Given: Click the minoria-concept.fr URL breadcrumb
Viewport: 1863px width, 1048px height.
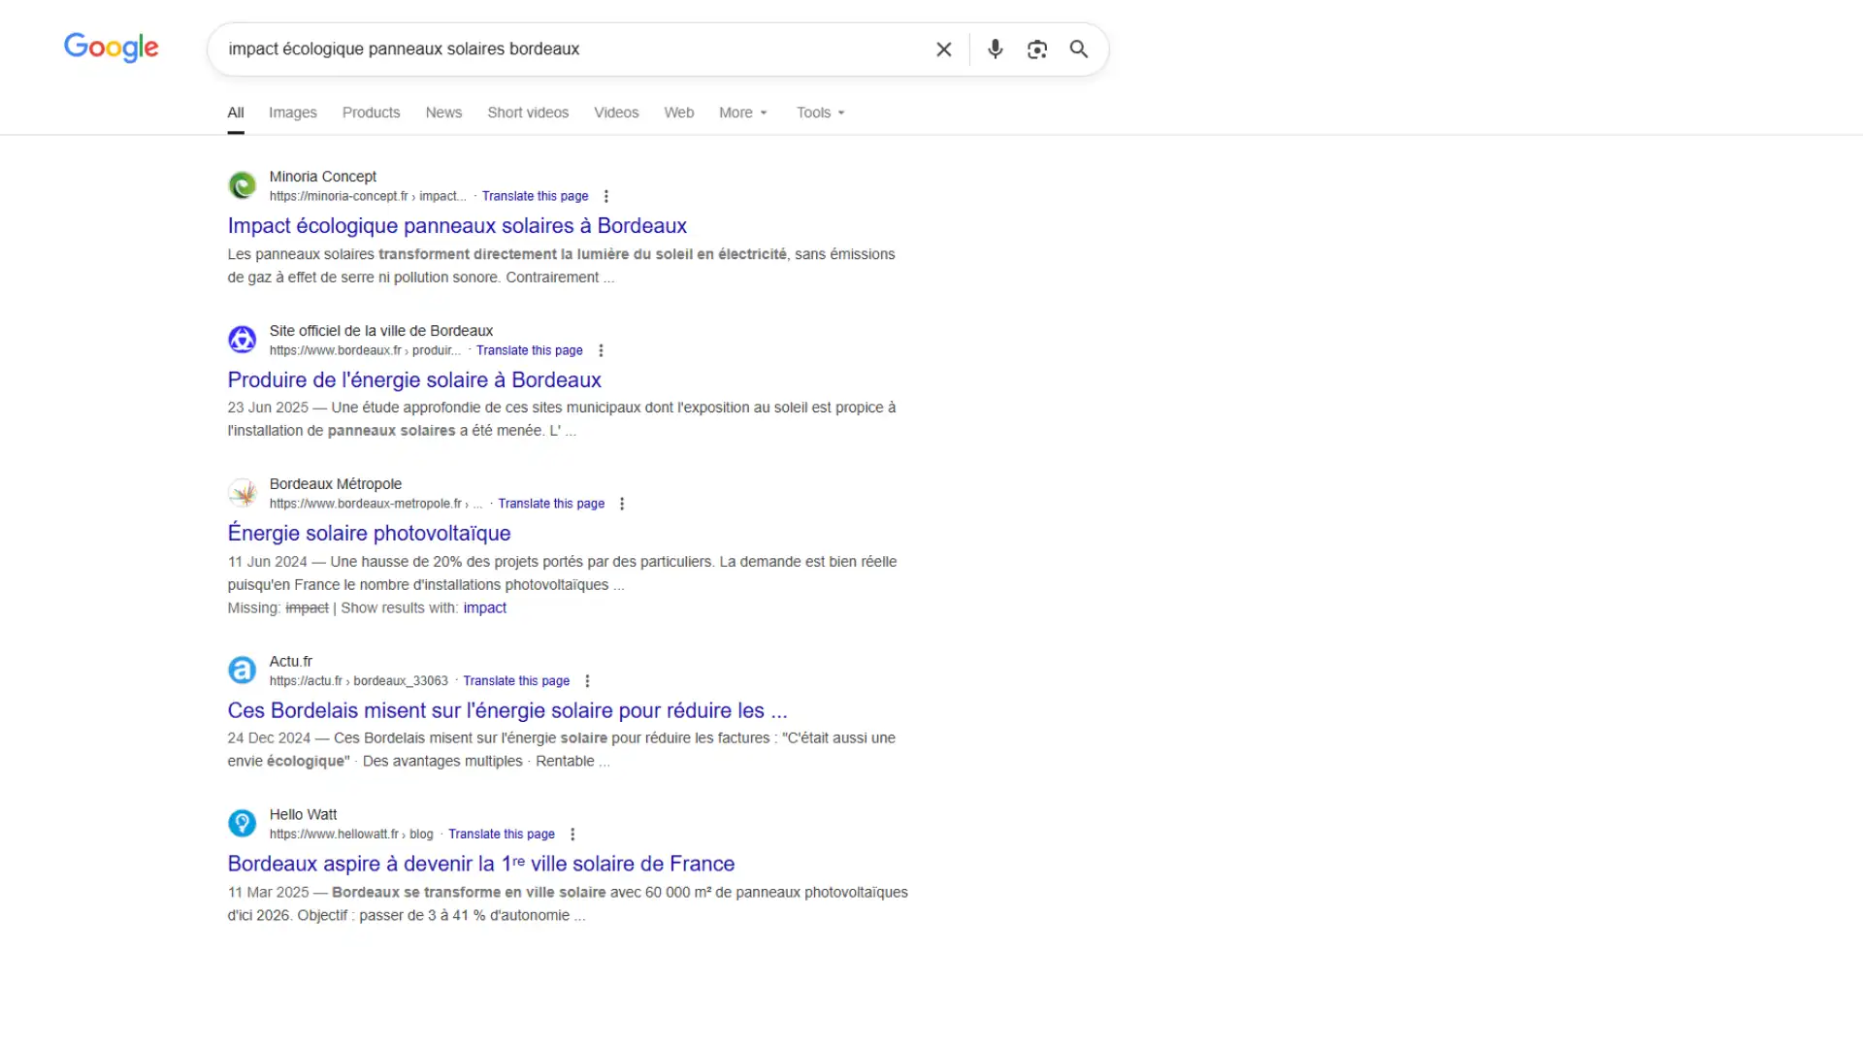Looking at the screenshot, I should tap(368, 196).
